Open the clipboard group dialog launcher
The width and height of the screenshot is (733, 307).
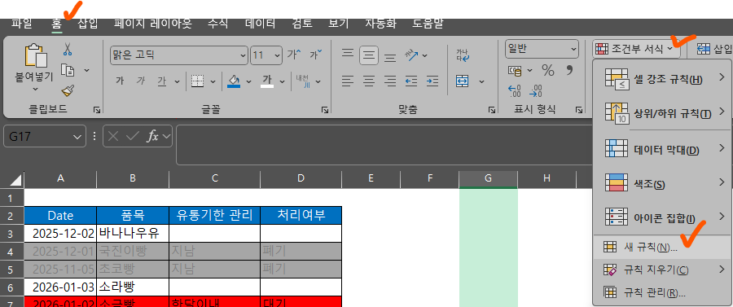(96, 110)
